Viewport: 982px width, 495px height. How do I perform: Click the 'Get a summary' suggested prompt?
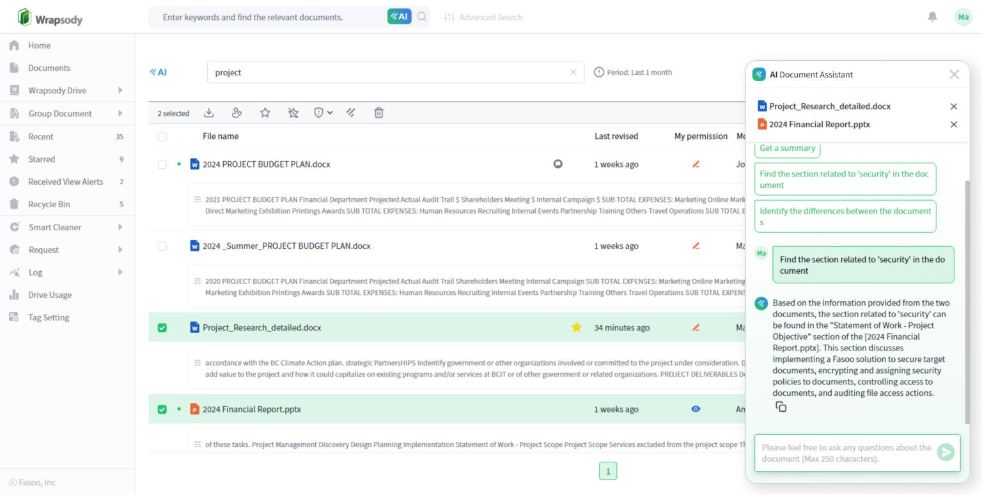(787, 148)
